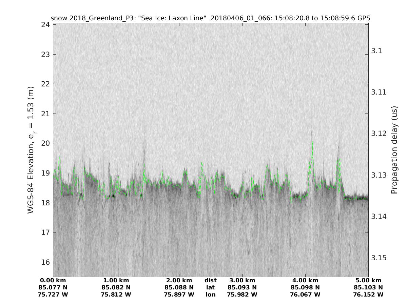Click the 18 elevation tick label
This screenshot has height=305, width=407.
(45, 203)
